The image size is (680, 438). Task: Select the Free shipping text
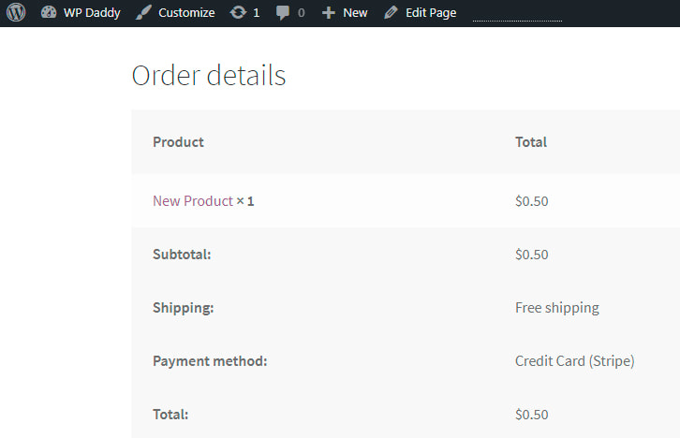(556, 308)
